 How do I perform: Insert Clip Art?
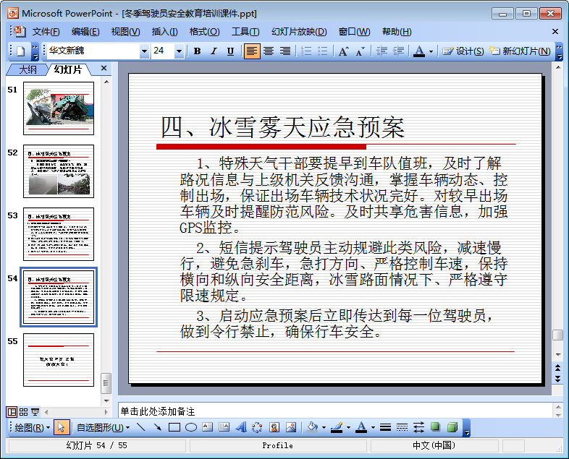(x=274, y=427)
